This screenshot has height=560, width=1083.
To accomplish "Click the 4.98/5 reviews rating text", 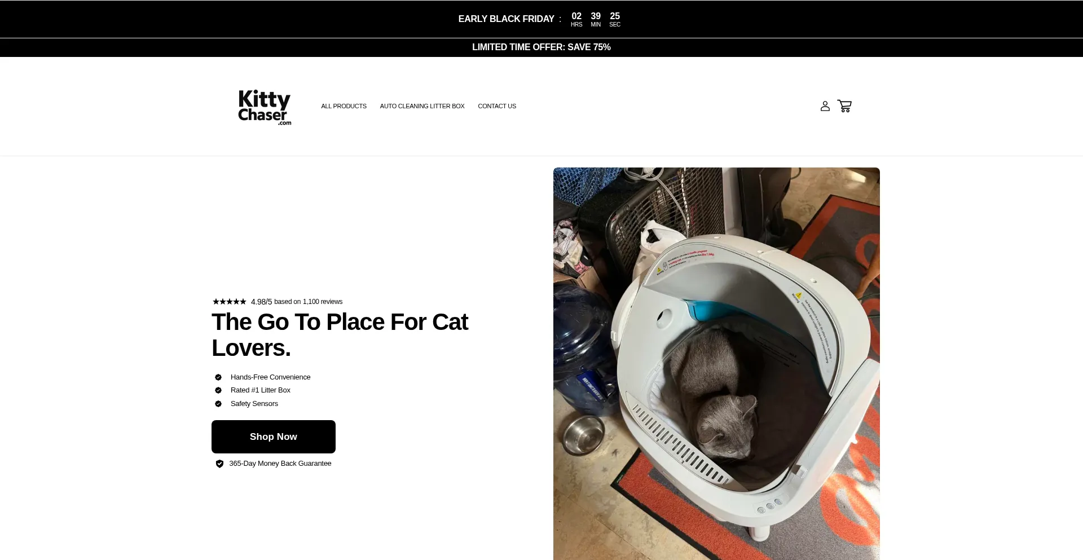I will click(297, 302).
